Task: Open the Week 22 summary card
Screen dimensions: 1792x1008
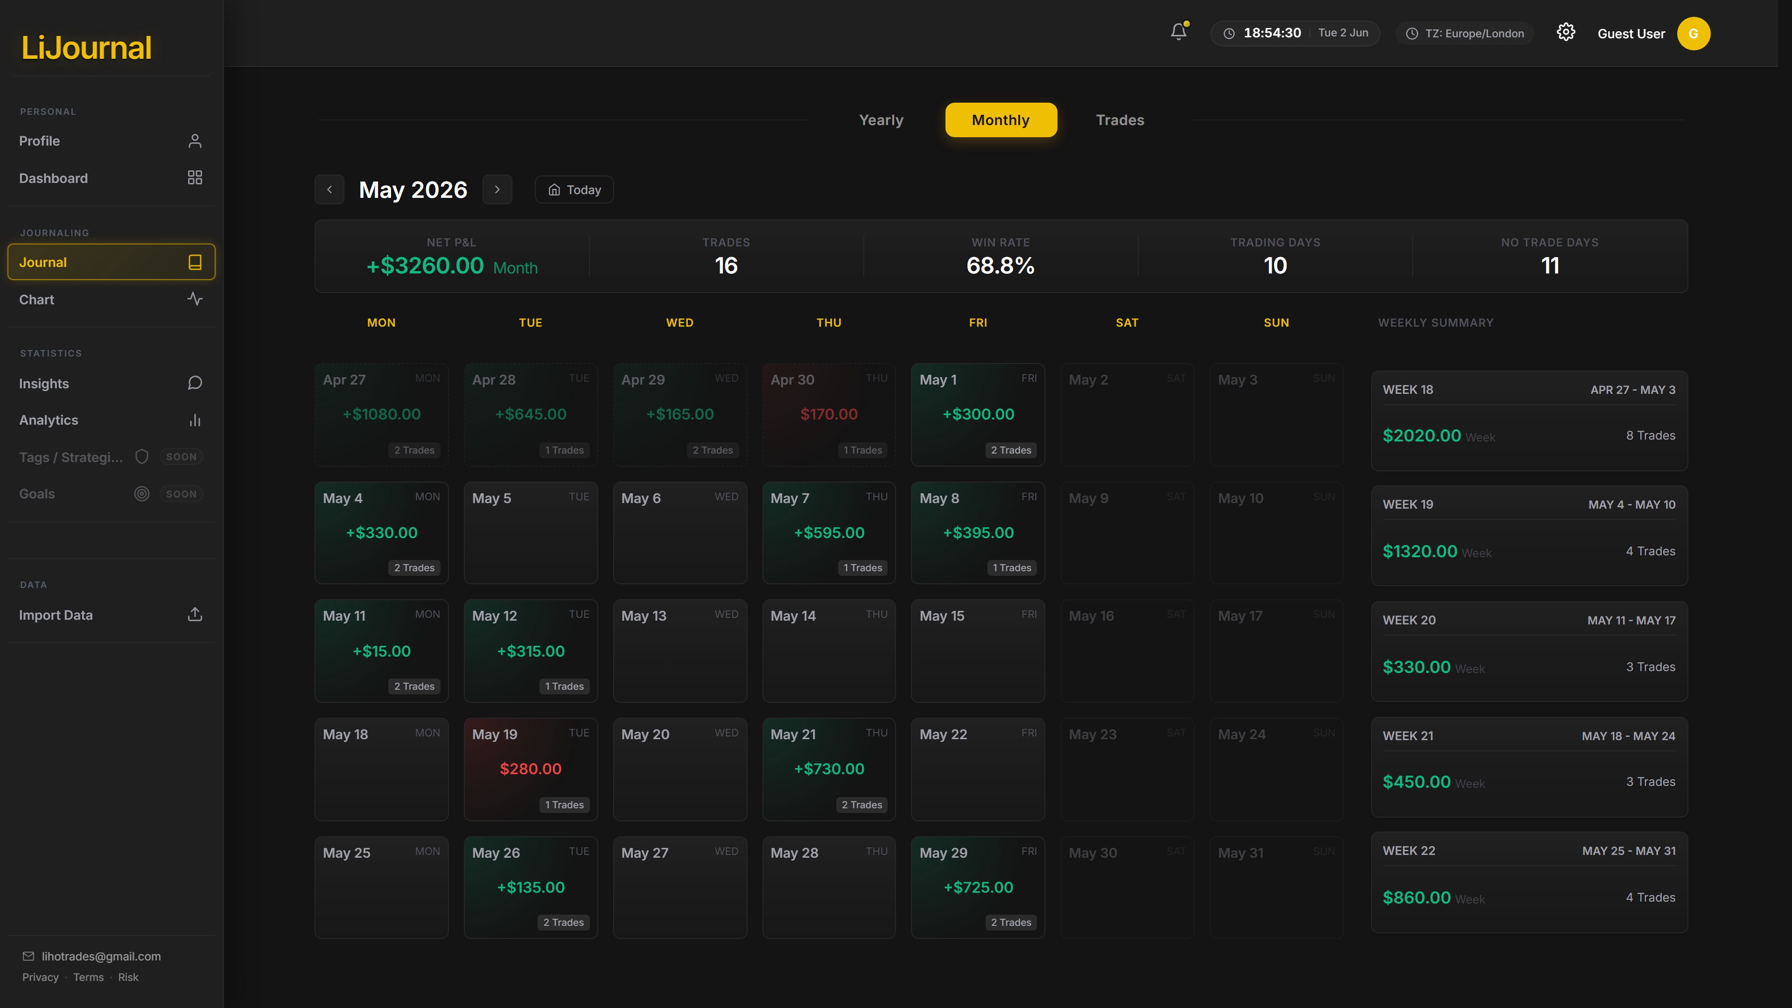Action: 1529,882
